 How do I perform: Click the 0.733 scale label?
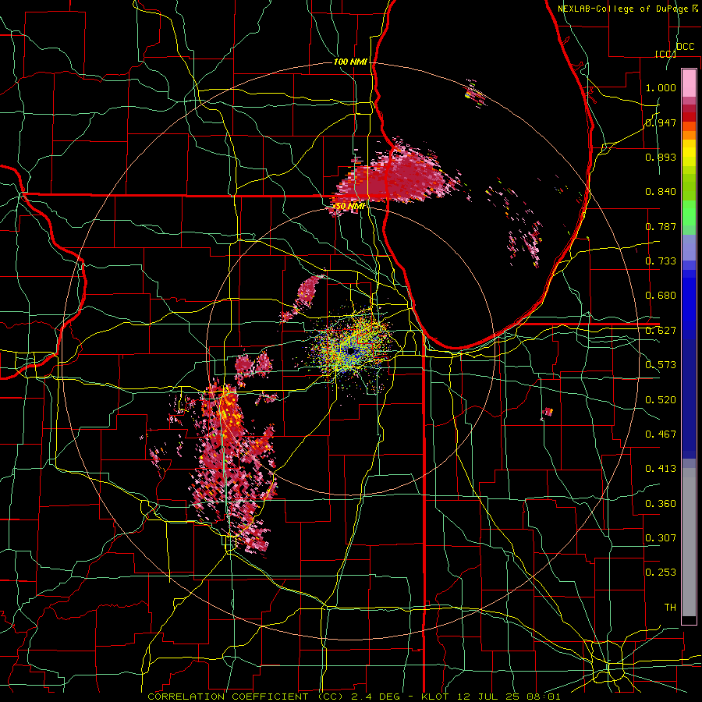[x=661, y=261]
